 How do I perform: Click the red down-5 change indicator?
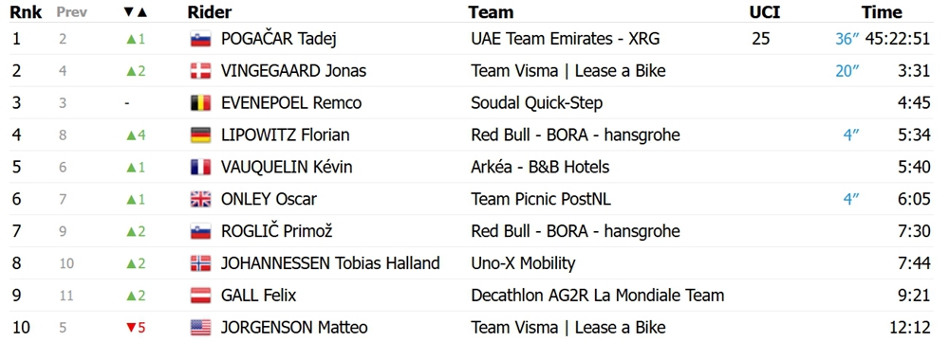[x=136, y=328]
